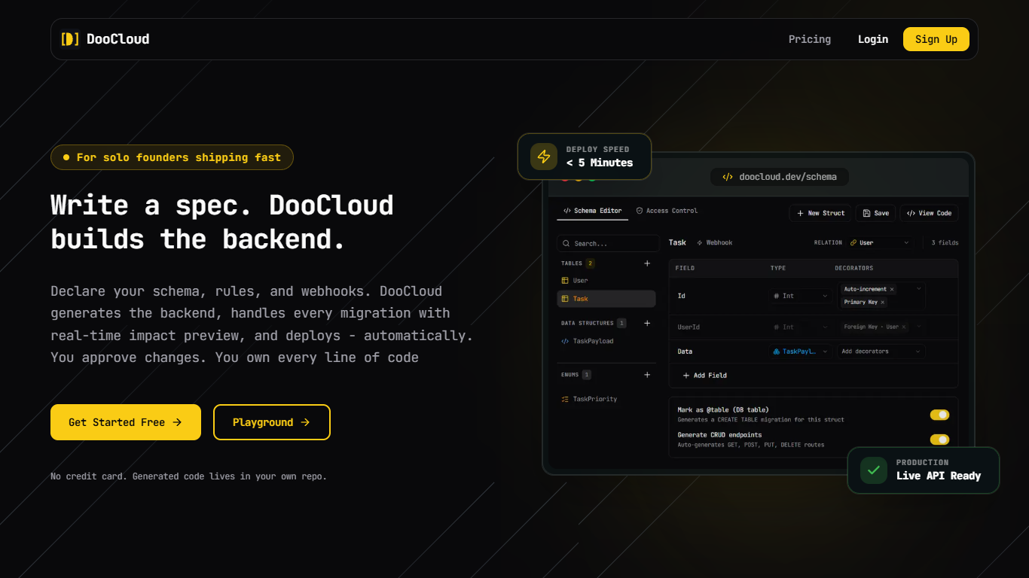
Task: Click the "Live API Ready" status text
Action: click(x=939, y=476)
